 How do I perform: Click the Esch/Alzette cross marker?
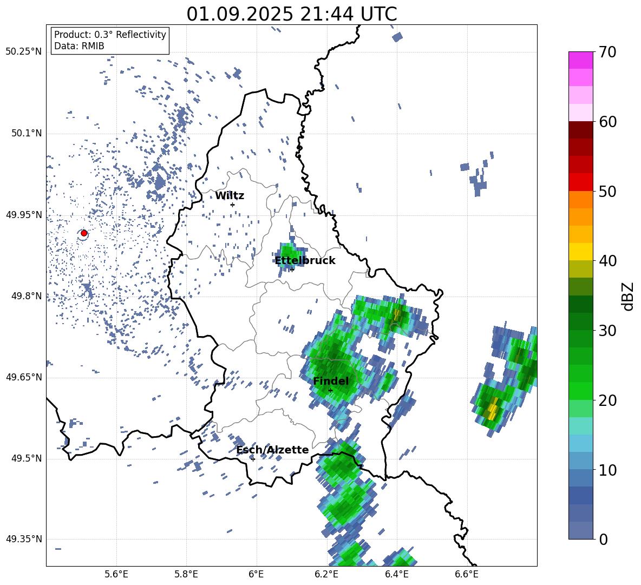(253, 459)
